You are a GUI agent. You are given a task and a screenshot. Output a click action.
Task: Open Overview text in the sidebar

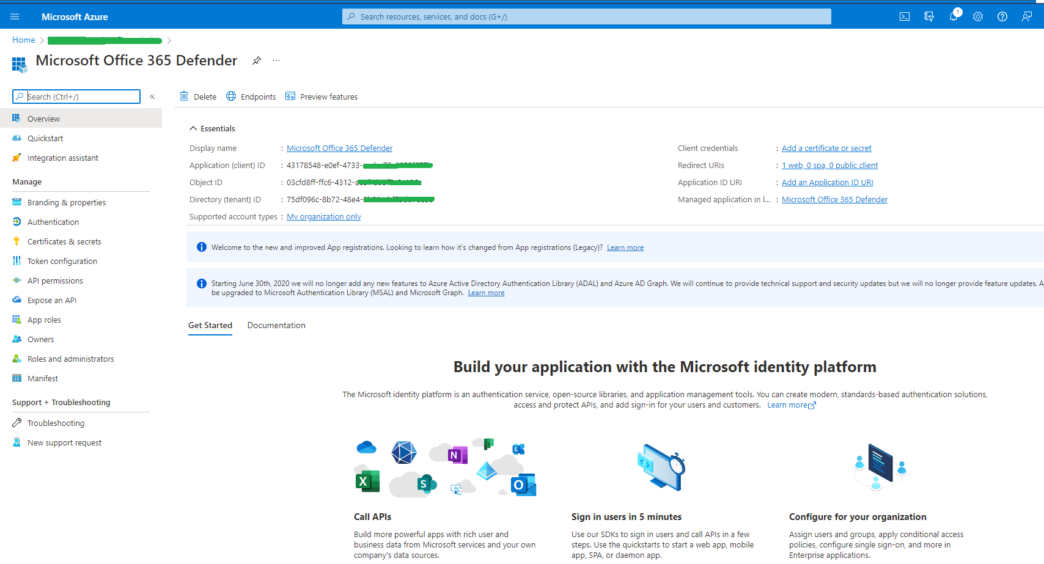[43, 119]
